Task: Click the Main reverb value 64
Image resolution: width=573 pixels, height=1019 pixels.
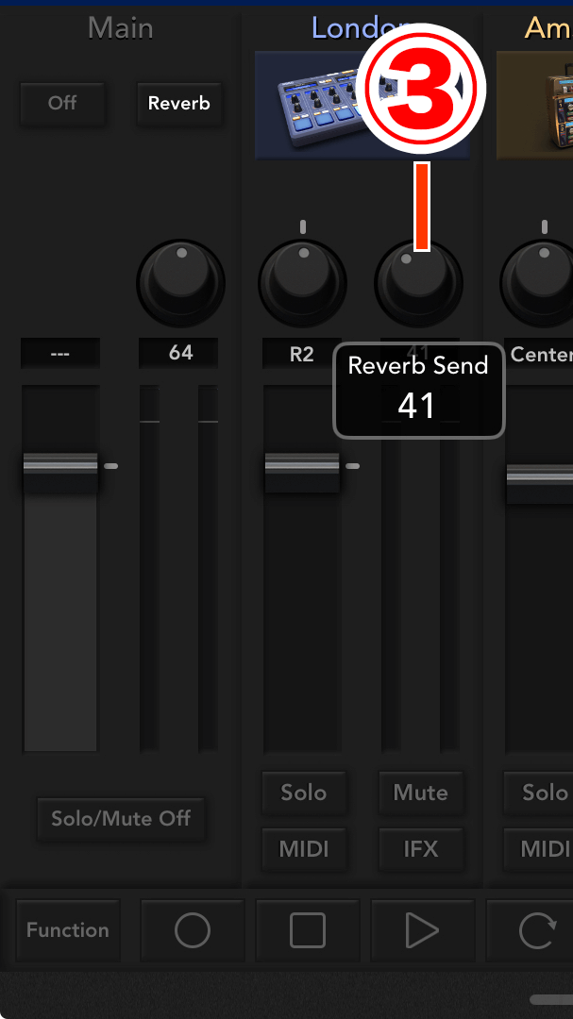Action: 178,353
